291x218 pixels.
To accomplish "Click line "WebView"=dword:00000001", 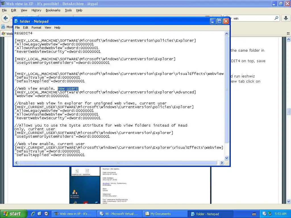I will click(42, 96).
